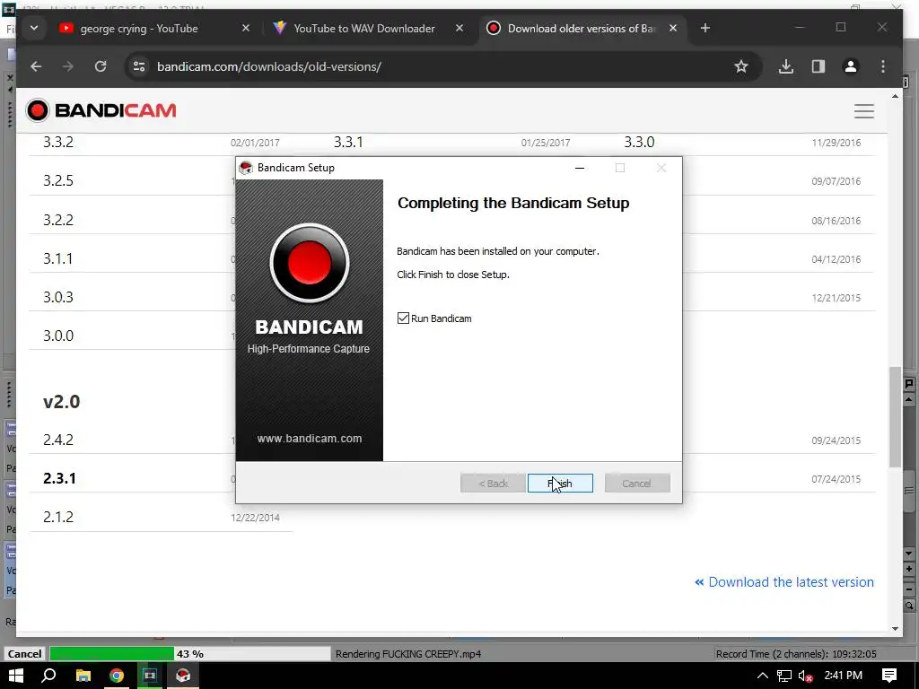Open network icon in system tray
The height and width of the screenshot is (689, 919).
point(784,676)
